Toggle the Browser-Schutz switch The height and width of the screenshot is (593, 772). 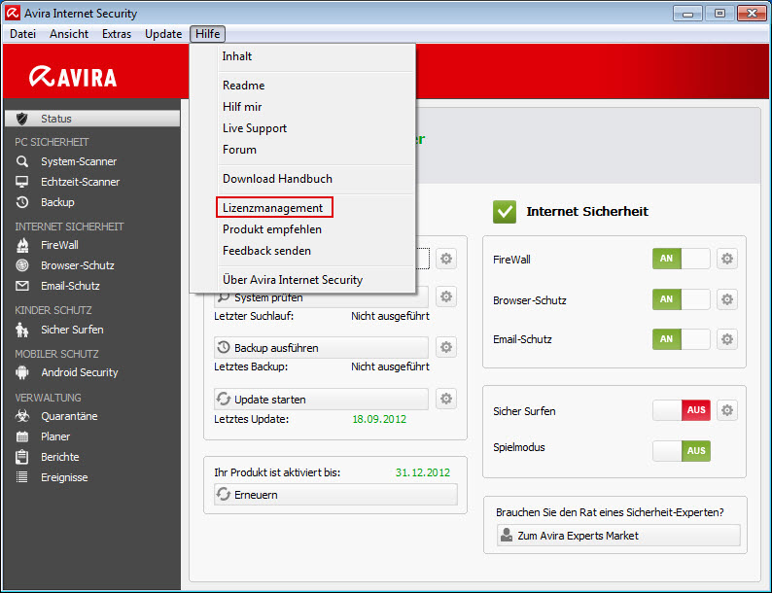click(x=682, y=299)
